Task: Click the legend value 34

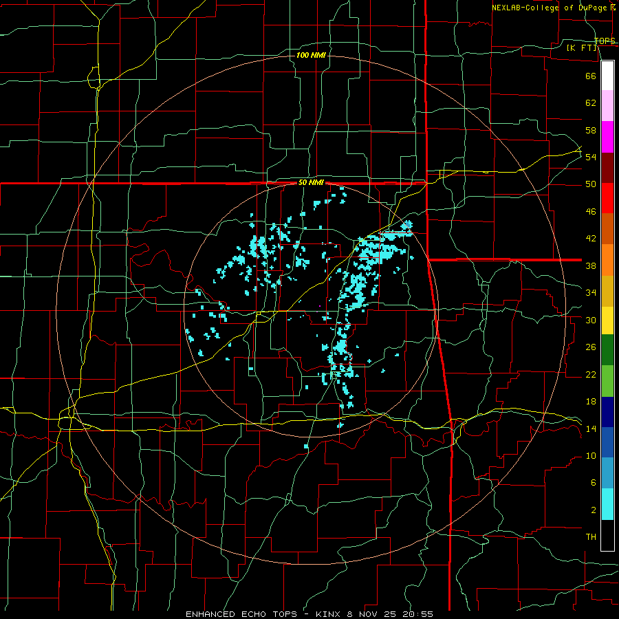Action: click(591, 293)
